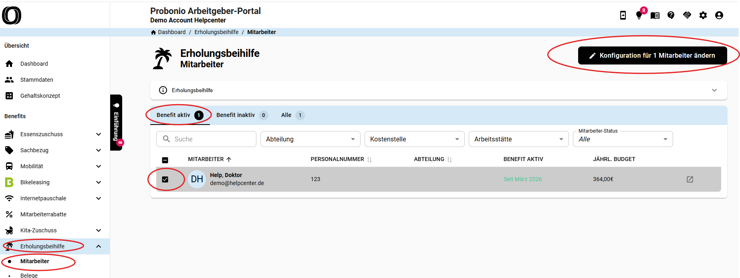
Task: Open the settings gear icon
Action: [x=703, y=15]
